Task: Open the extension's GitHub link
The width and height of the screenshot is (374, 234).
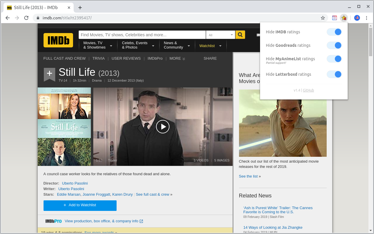Action: pyautogui.click(x=308, y=90)
